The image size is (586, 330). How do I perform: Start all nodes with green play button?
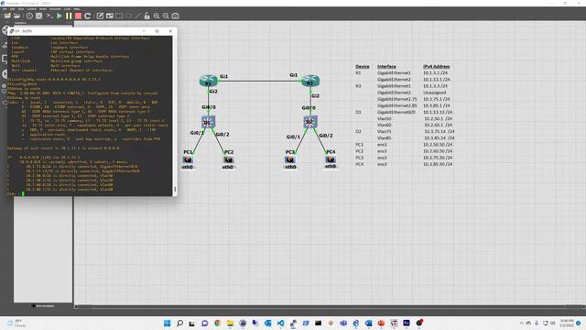point(60,16)
